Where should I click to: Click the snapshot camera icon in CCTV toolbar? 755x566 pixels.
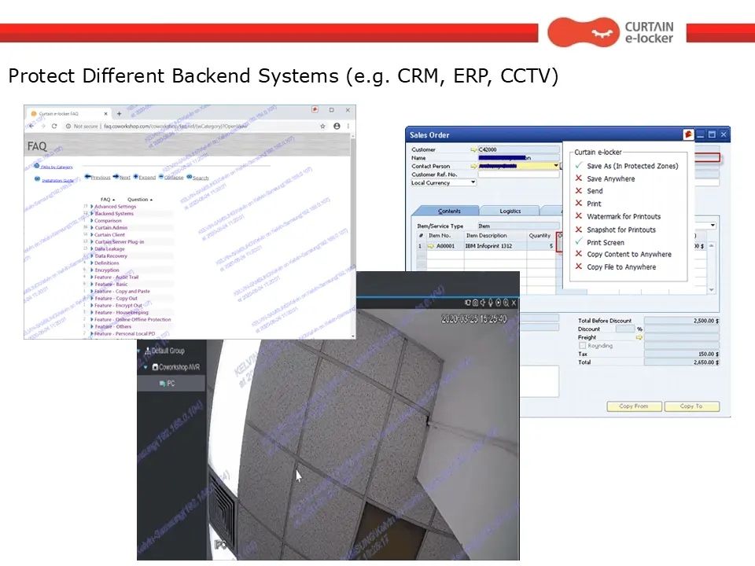[x=475, y=303]
